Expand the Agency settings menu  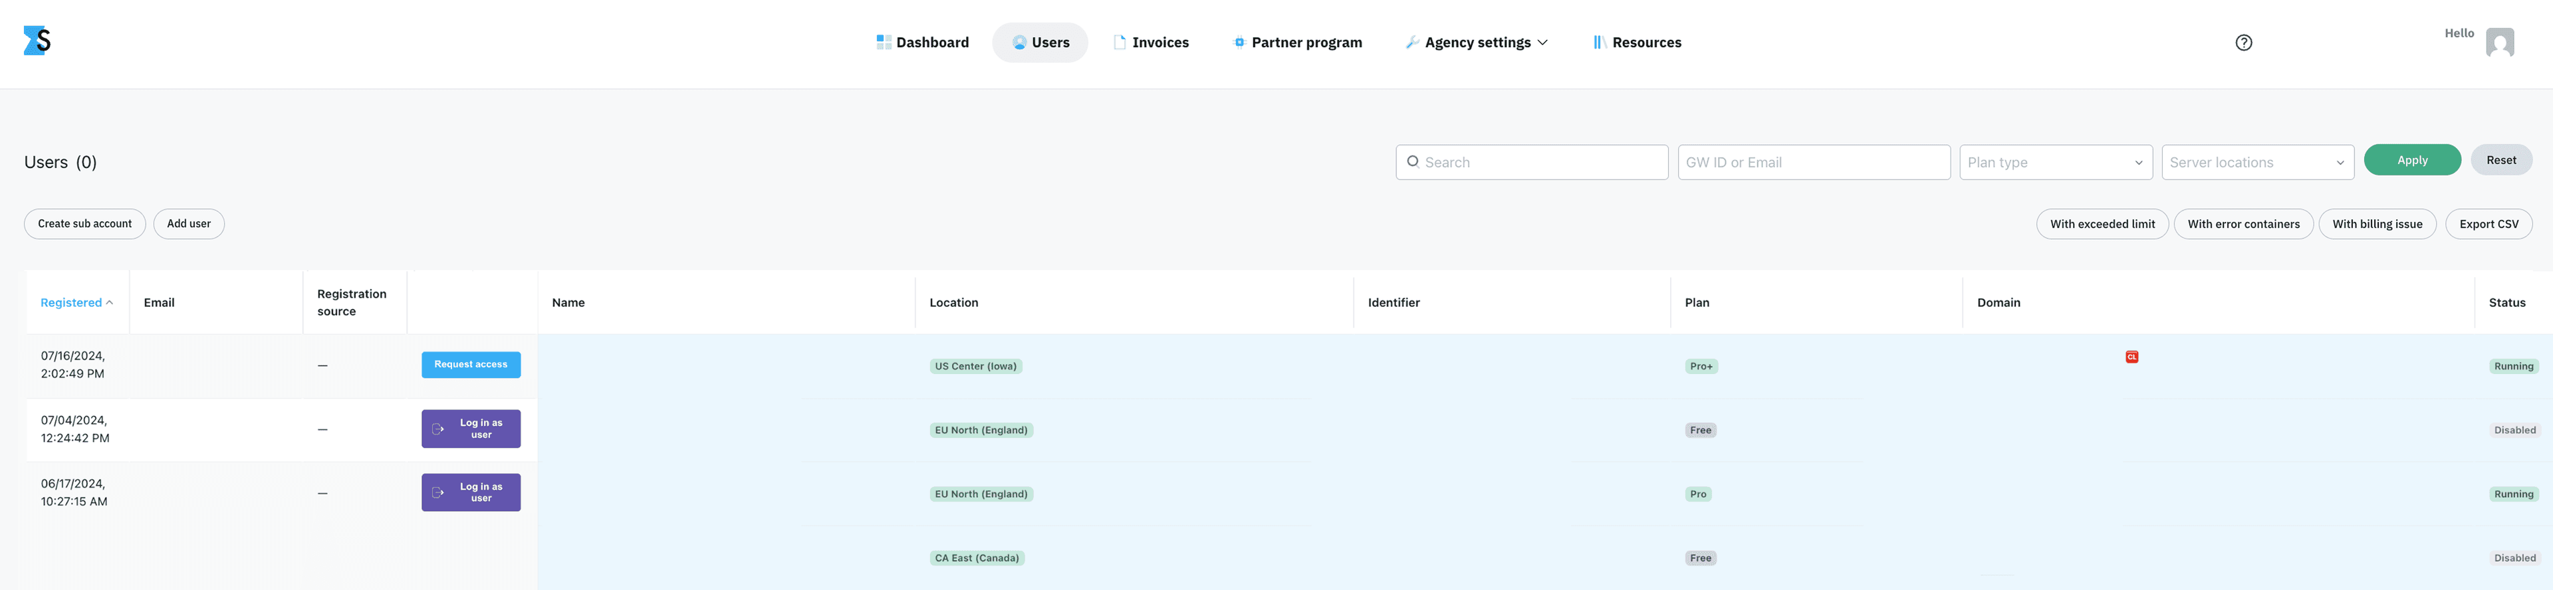[1477, 43]
